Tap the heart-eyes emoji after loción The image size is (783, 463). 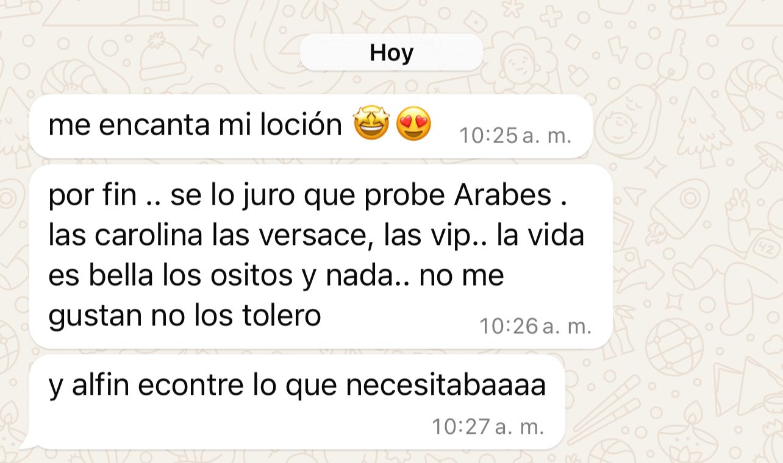[413, 124]
